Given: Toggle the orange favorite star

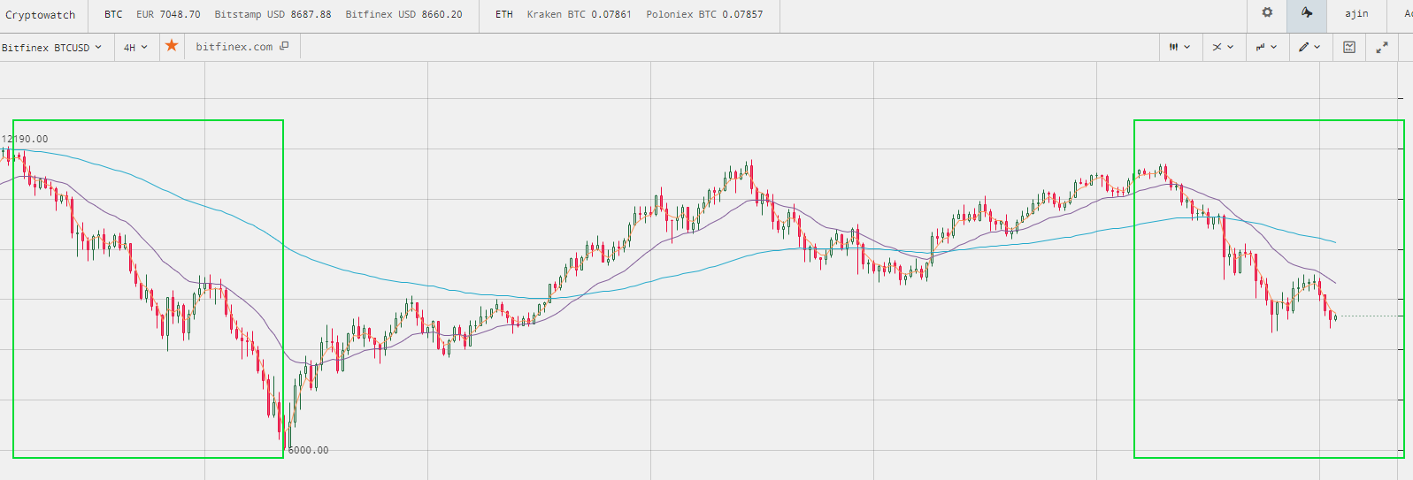Looking at the screenshot, I should pos(172,46).
